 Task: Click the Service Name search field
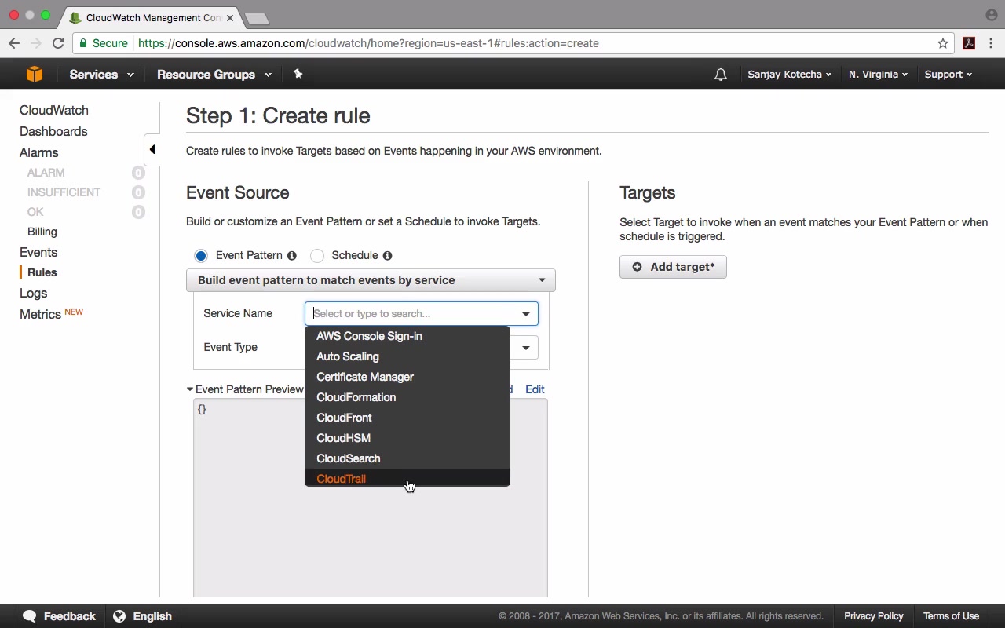pos(414,313)
